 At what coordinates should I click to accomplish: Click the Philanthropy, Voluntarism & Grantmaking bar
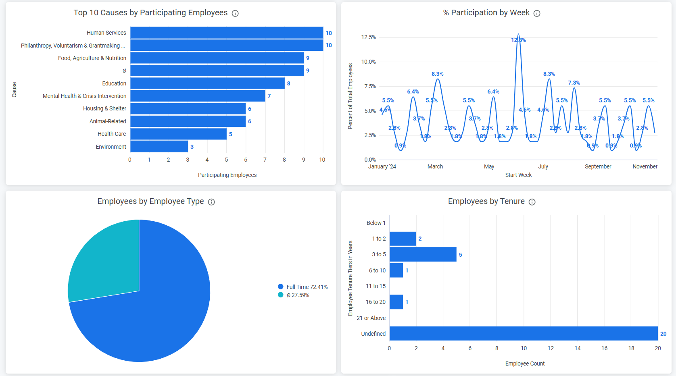click(227, 45)
